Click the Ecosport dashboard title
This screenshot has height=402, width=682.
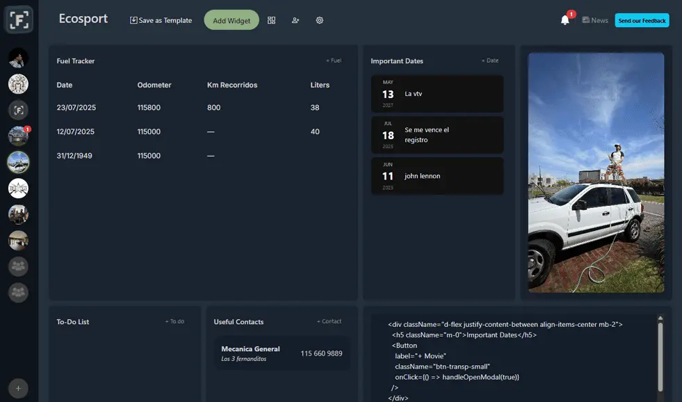click(x=83, y=19)
